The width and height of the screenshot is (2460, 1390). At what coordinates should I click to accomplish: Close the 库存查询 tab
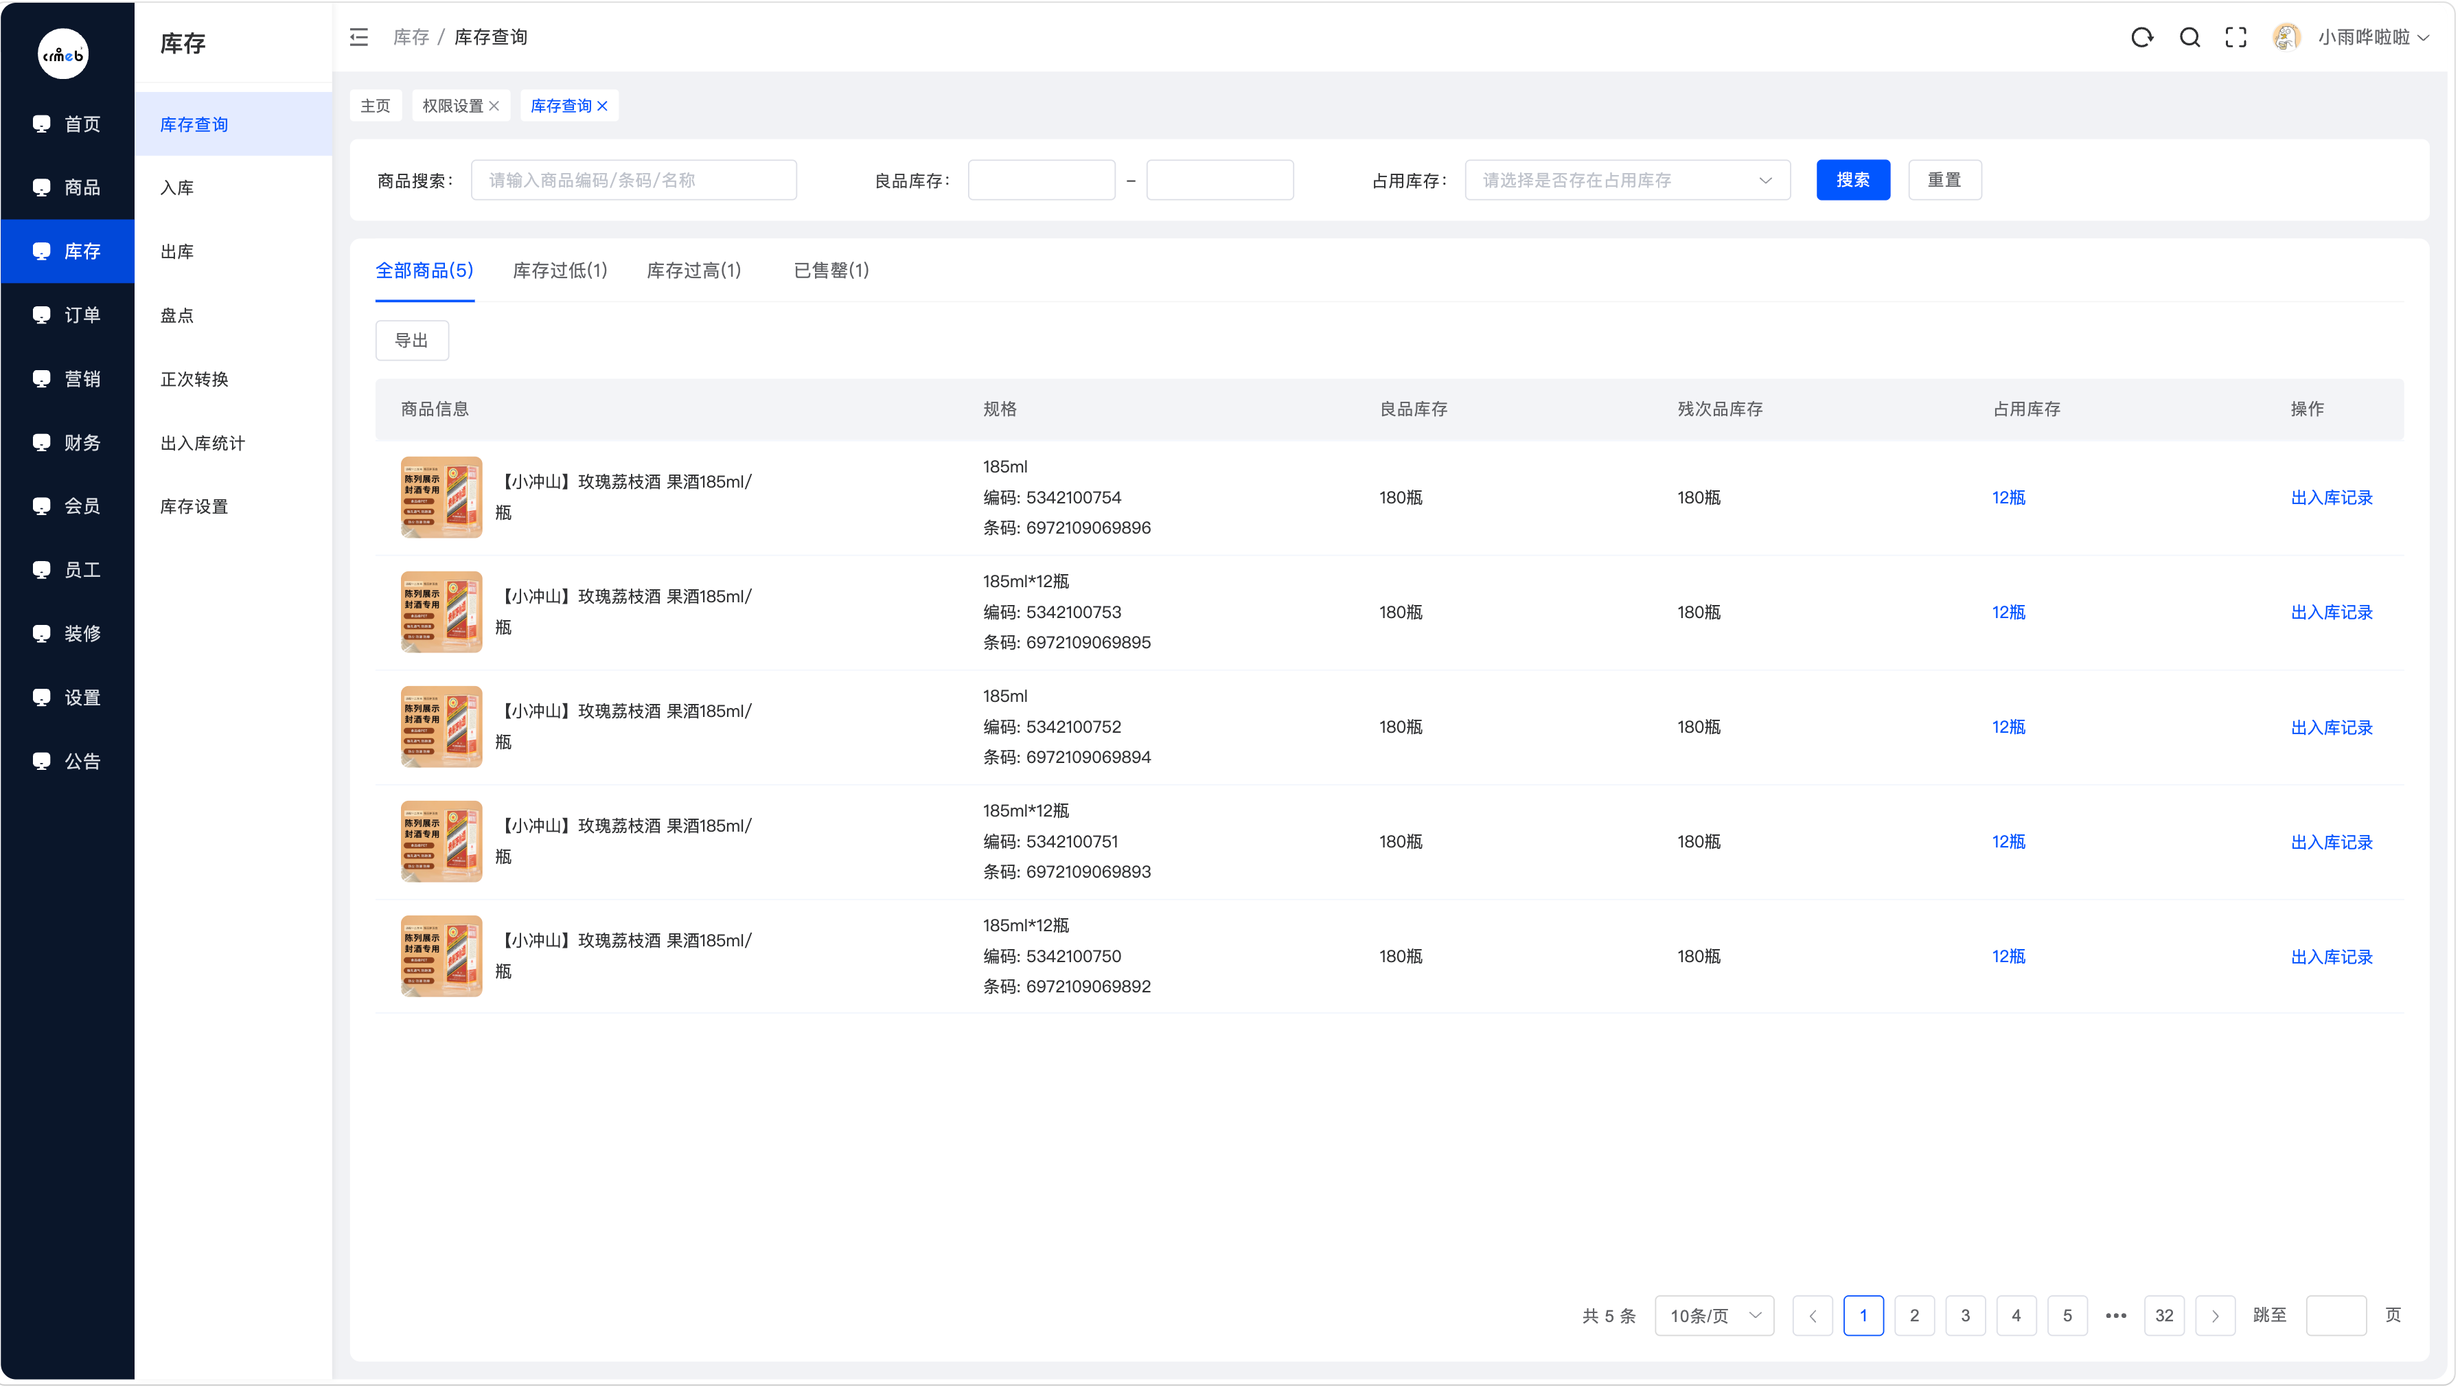(603, 106)
